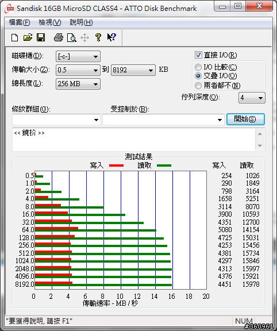
Task: Click the status bar F1 help message
Action: [x=39, y=321]
